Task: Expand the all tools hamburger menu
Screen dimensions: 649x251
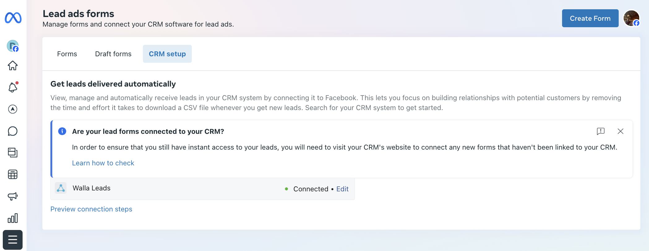Action: [x=13, y=240]
